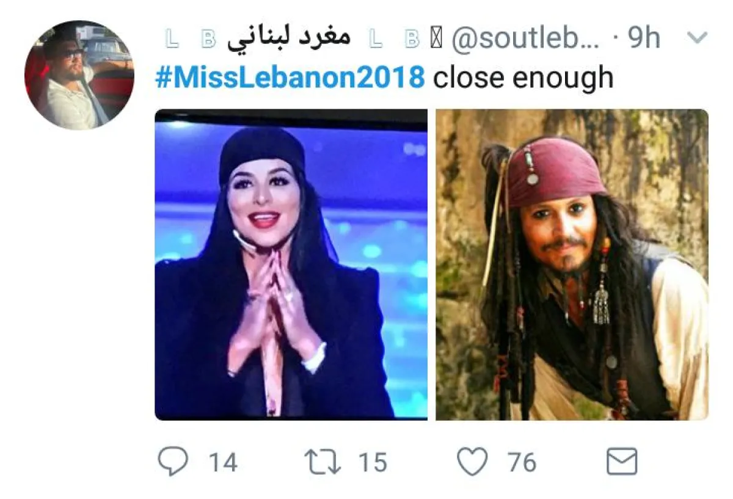Expand the tweet options chevron
This screenshot has width=733, height=499.
tap(697, 38)
